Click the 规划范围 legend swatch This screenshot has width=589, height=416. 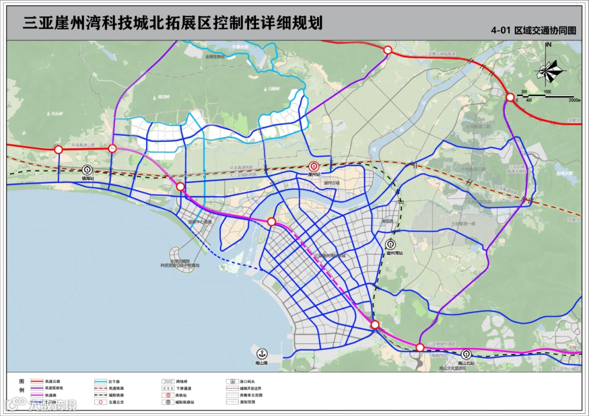(x=232, y=402)
